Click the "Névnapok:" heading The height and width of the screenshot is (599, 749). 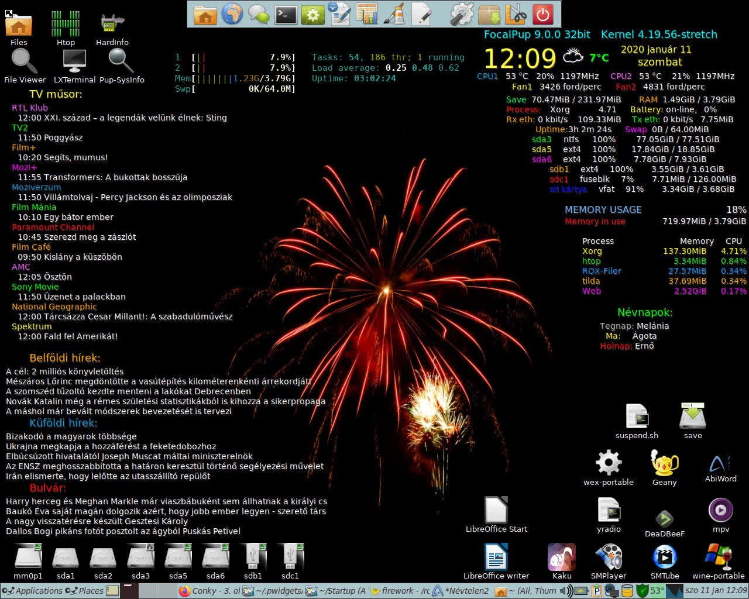click(645, 312)
